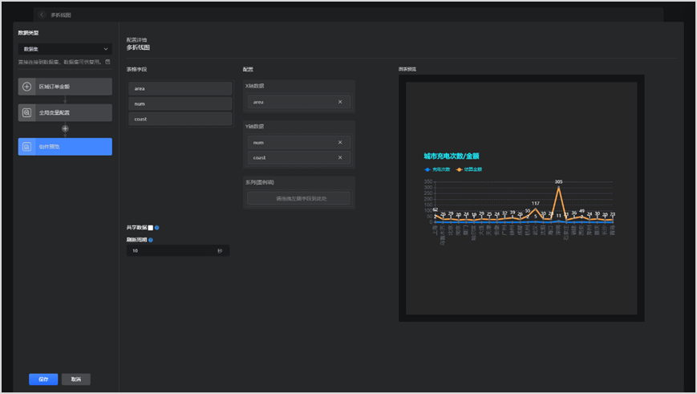Click the gray Cancel button

point(76,380)
